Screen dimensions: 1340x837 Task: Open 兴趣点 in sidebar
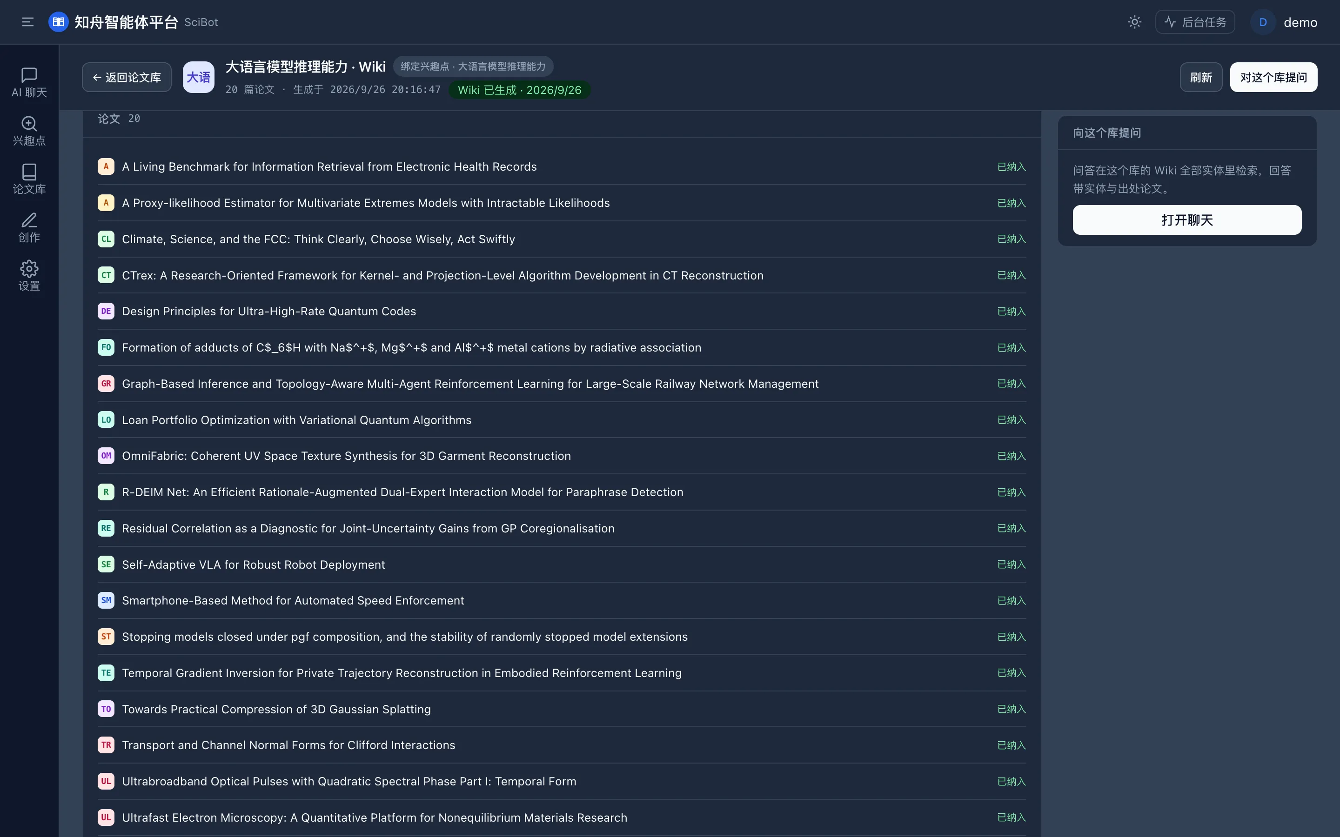tap(29, 131)
